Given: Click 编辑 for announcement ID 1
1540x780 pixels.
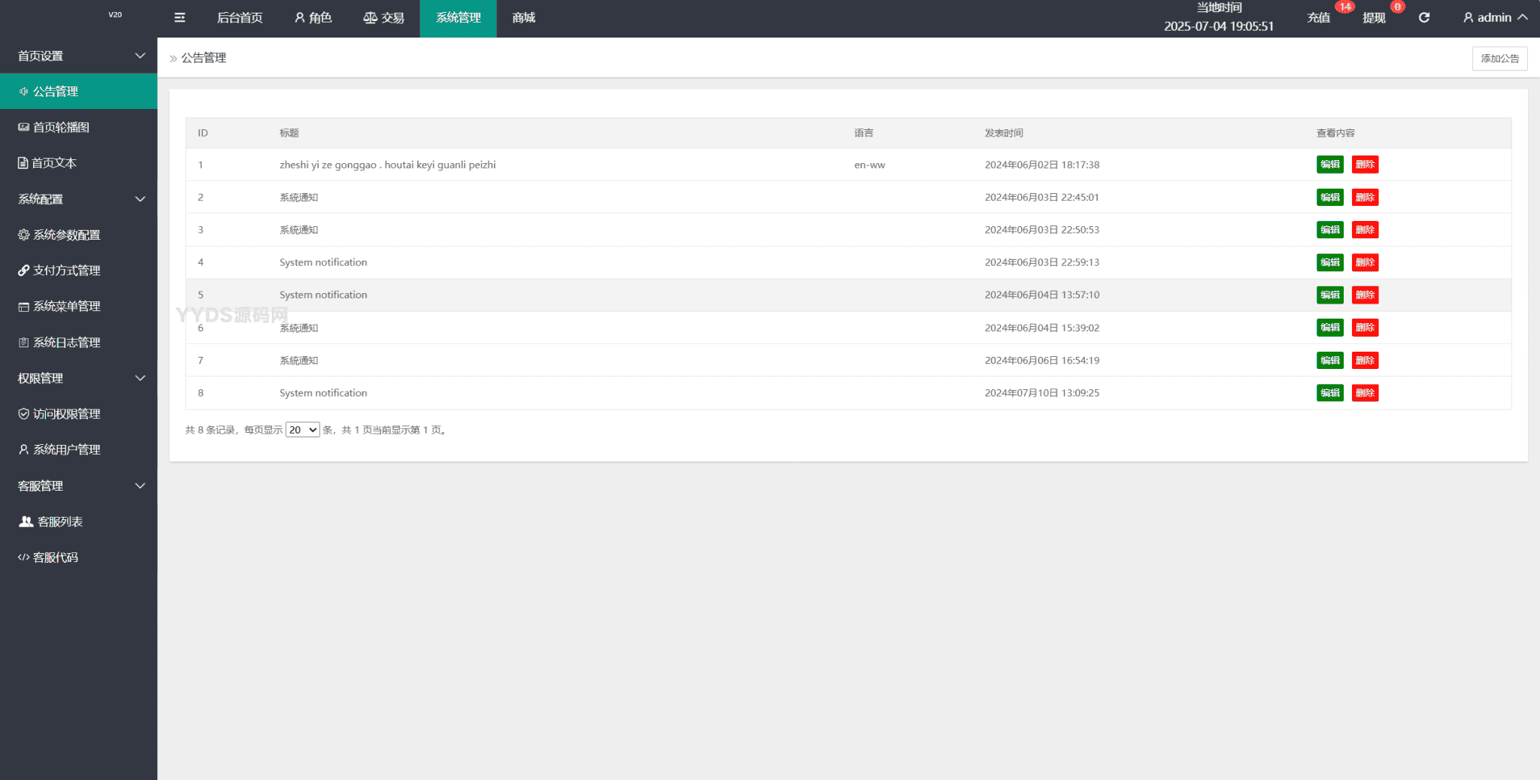Looking at the screenshot, I should (1329, 165).
